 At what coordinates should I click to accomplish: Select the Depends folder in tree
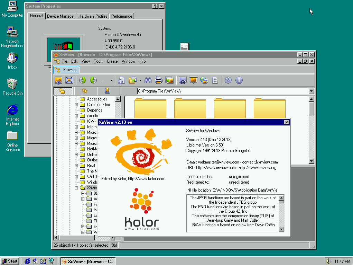(94, 110)
